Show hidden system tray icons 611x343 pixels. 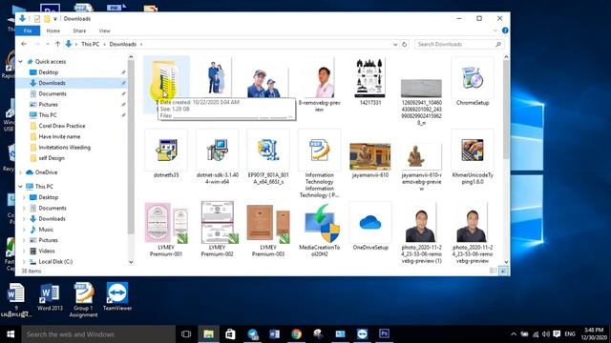pyautogui.click(x=514, y=334)
